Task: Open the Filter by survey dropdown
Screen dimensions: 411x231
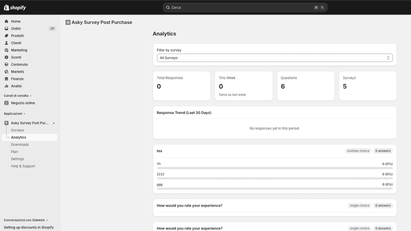Action: (274, 58)
